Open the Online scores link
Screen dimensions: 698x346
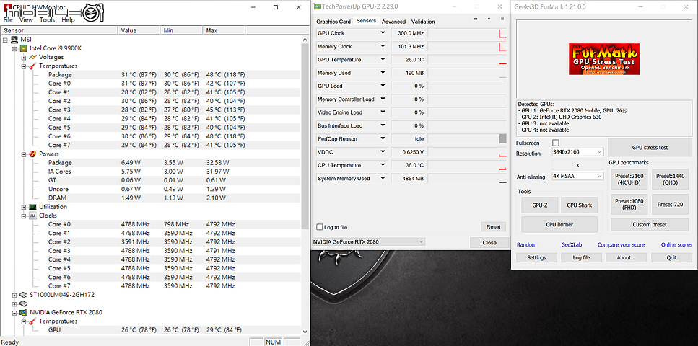click(676, 244)
